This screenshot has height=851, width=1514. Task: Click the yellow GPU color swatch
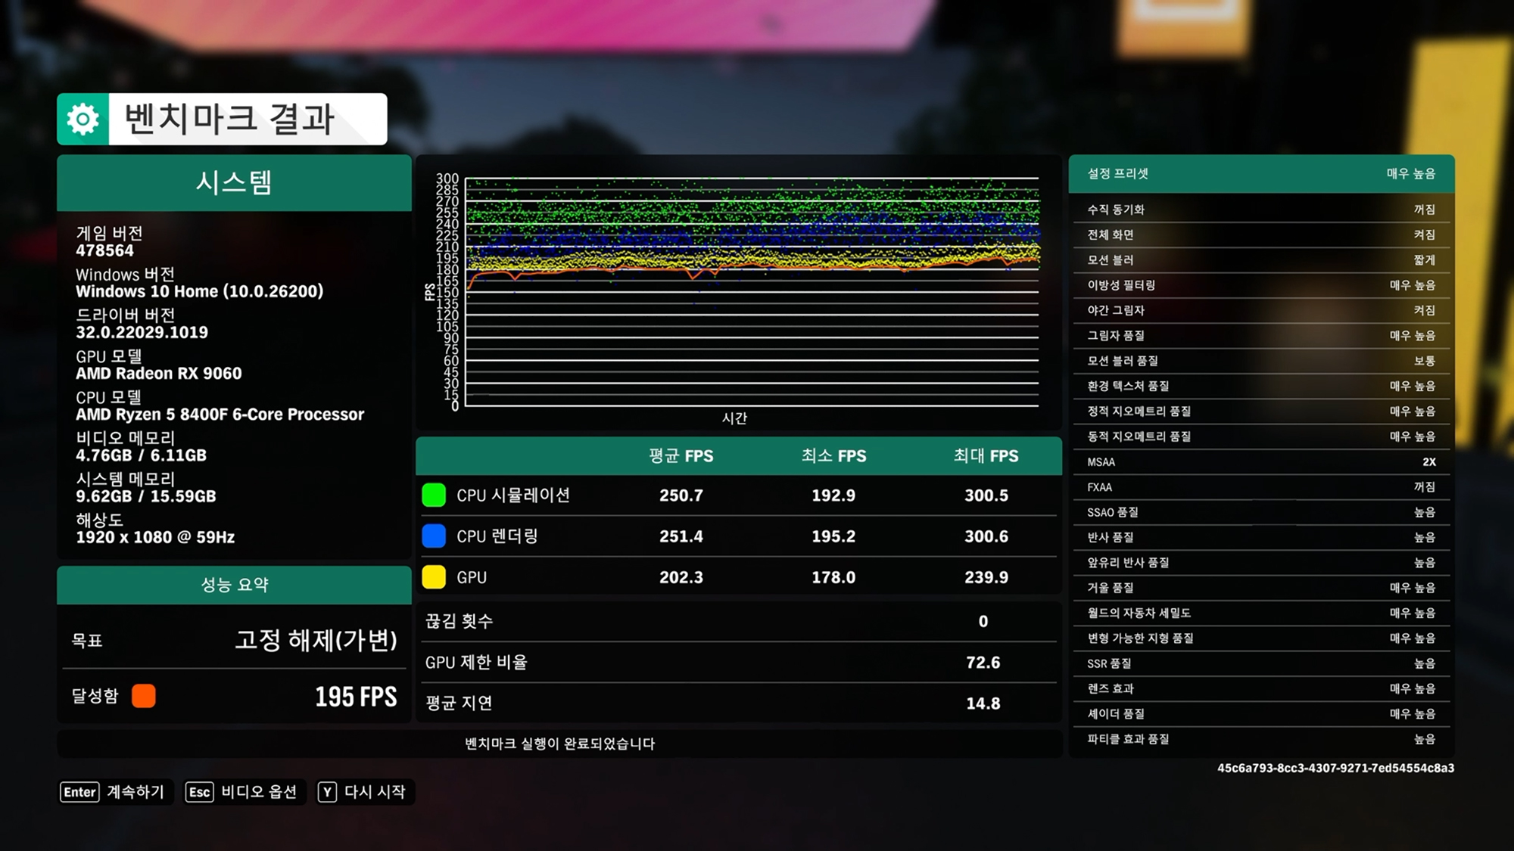434,577
